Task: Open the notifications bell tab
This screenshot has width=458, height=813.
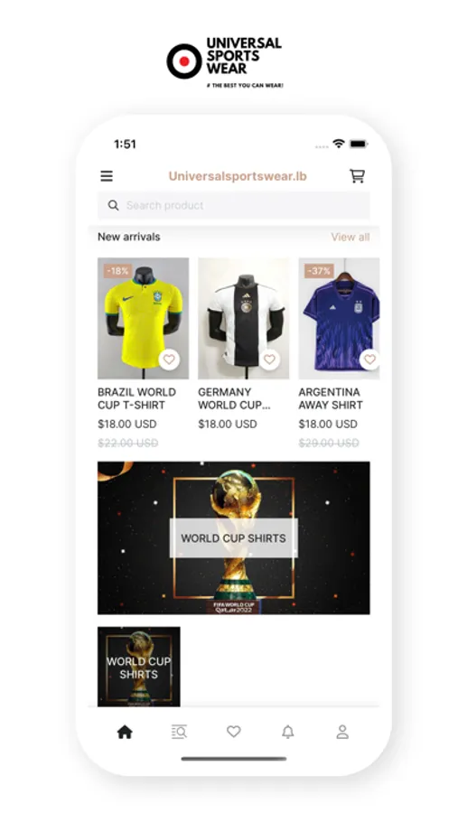Action: tap(288, 732)
